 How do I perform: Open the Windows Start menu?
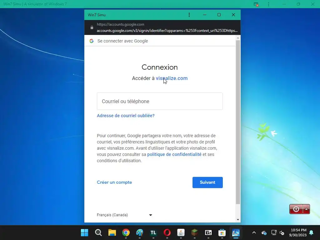84,232
